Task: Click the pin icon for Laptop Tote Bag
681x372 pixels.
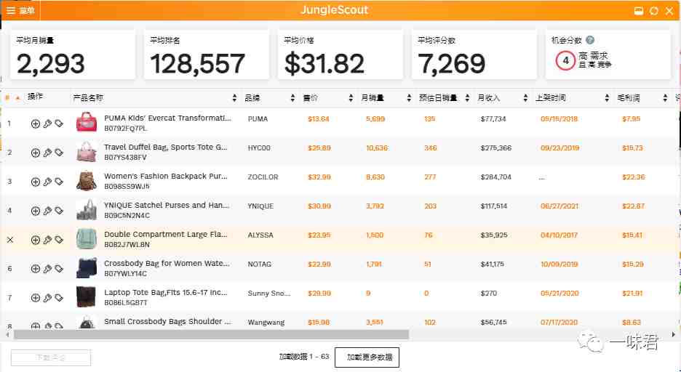Action: [47, 298]
